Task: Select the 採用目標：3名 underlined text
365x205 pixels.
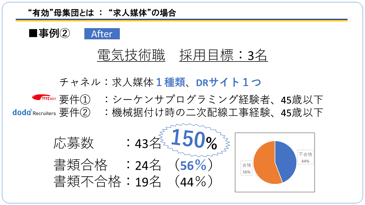Action: (x=223, y=56)
